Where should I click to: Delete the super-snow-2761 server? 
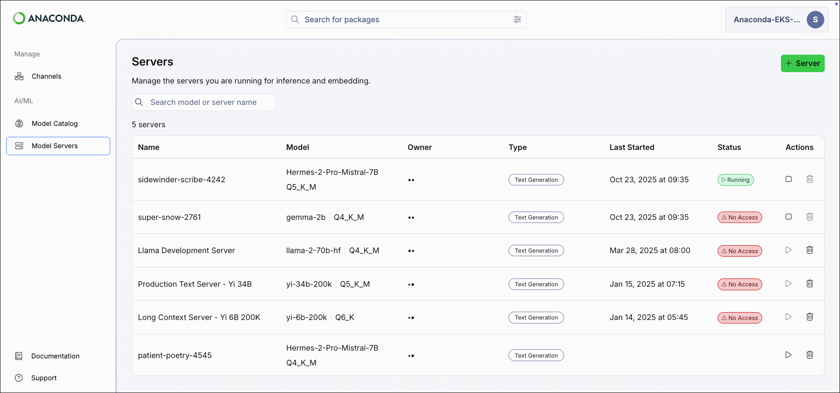coord(810,217)
